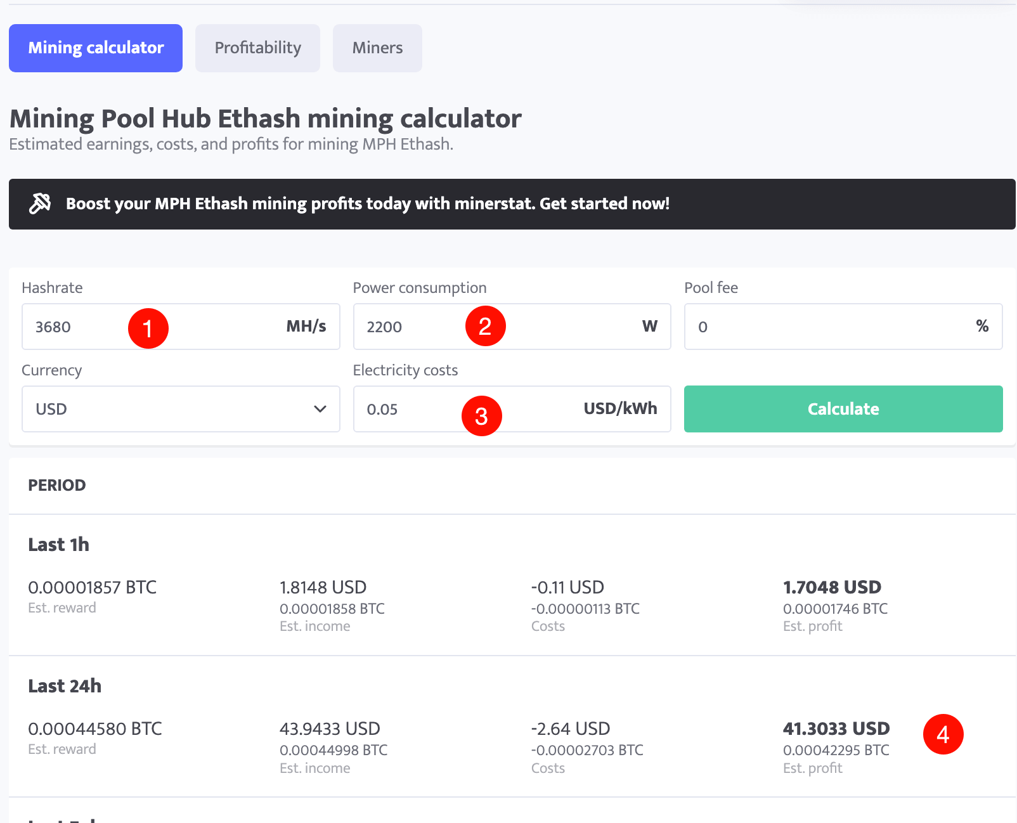The width and height of the screenshot is (1017, 823).
Task: Switch to the Profitability tab
Action: point(257,48)
